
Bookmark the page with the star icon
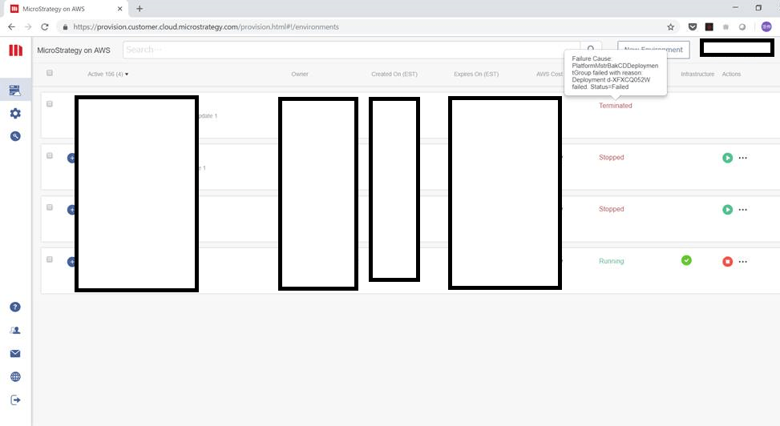tap(670, 27)
